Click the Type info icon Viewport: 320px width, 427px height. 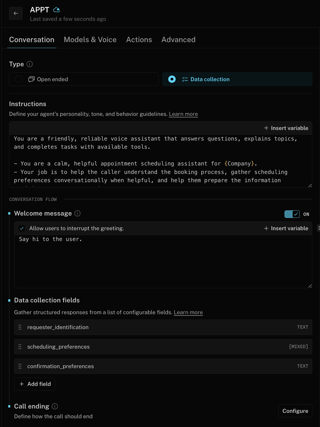point(30,64)
